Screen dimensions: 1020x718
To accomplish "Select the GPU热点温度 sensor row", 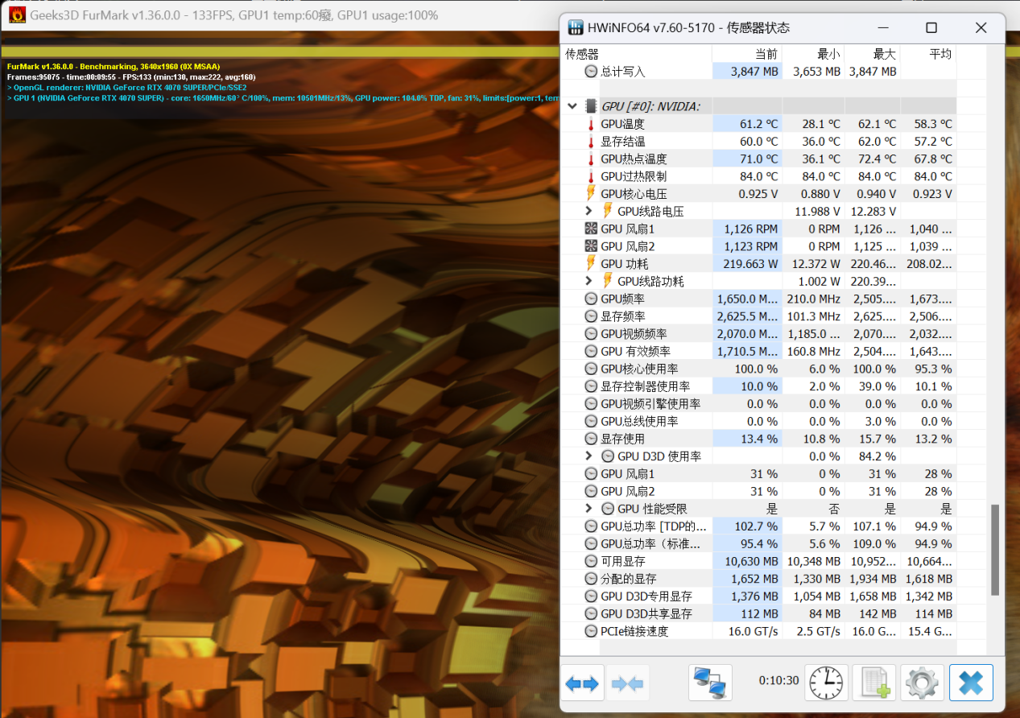I will pyautogui.click(x=644, y=159).
